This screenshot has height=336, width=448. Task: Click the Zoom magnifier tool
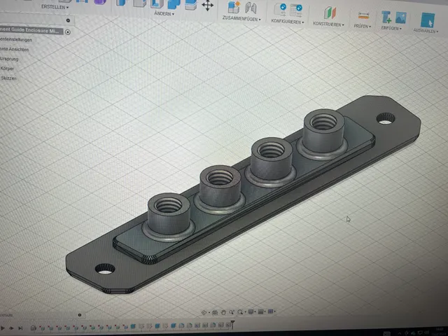[x=240, y=312]
